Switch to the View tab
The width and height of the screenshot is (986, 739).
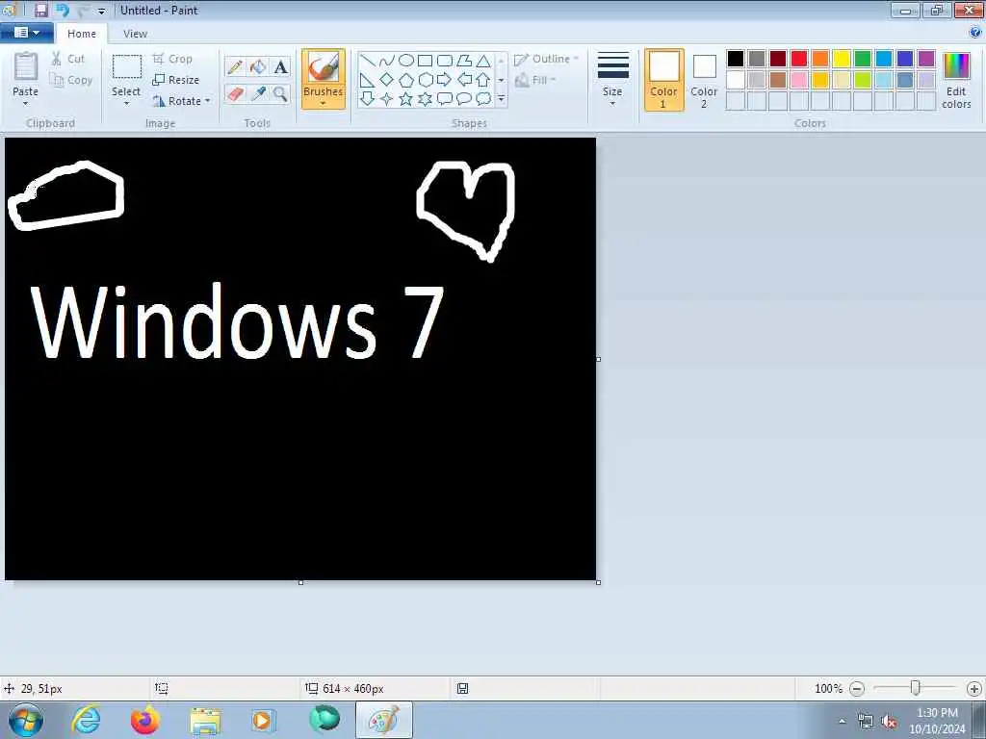click(135, 34)
